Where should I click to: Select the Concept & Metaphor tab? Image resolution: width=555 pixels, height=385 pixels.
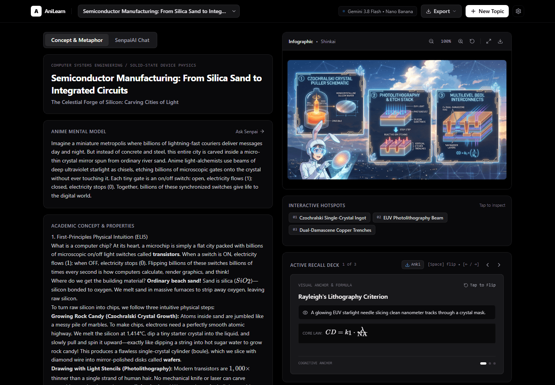77,40
